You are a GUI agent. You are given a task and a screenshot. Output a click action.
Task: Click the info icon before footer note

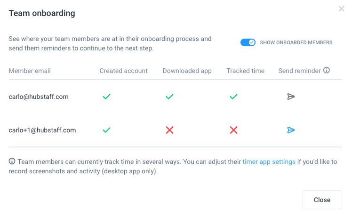(x=12, y=161)
